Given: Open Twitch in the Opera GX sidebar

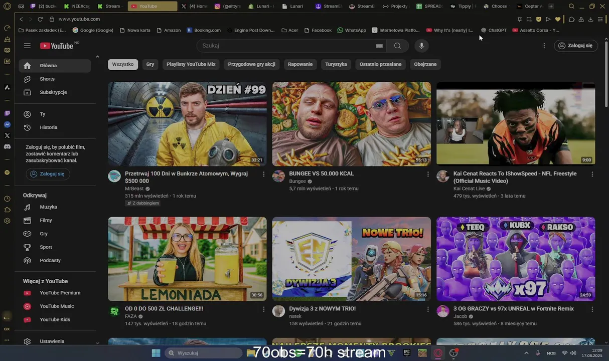Looking at the screenshot, I should point(7,113).
